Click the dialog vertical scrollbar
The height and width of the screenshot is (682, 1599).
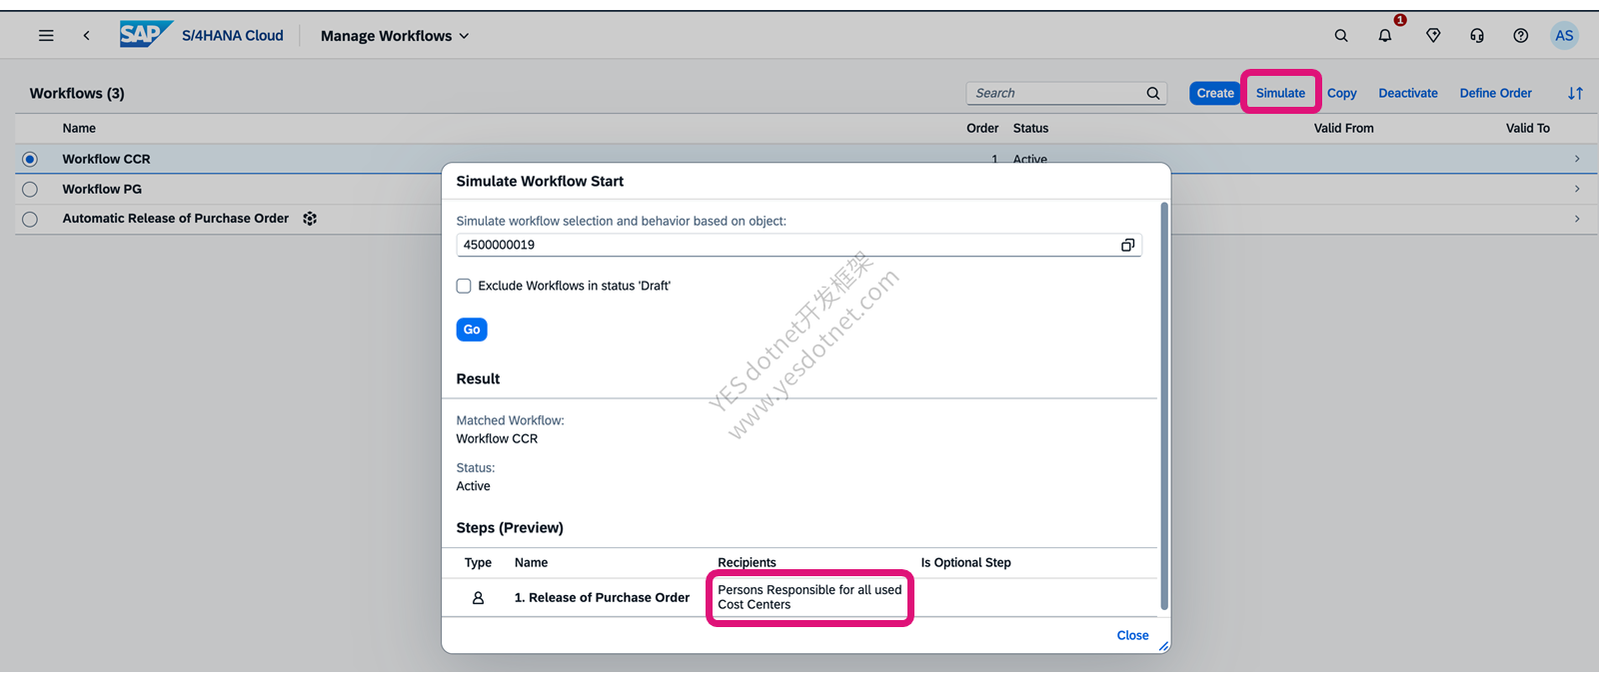1163,405
